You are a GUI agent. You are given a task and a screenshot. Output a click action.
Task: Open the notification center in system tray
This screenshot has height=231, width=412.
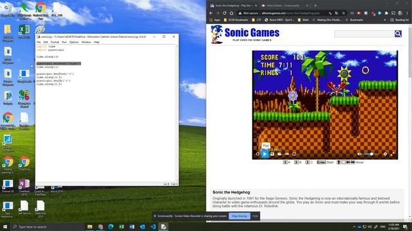point(406,227)
